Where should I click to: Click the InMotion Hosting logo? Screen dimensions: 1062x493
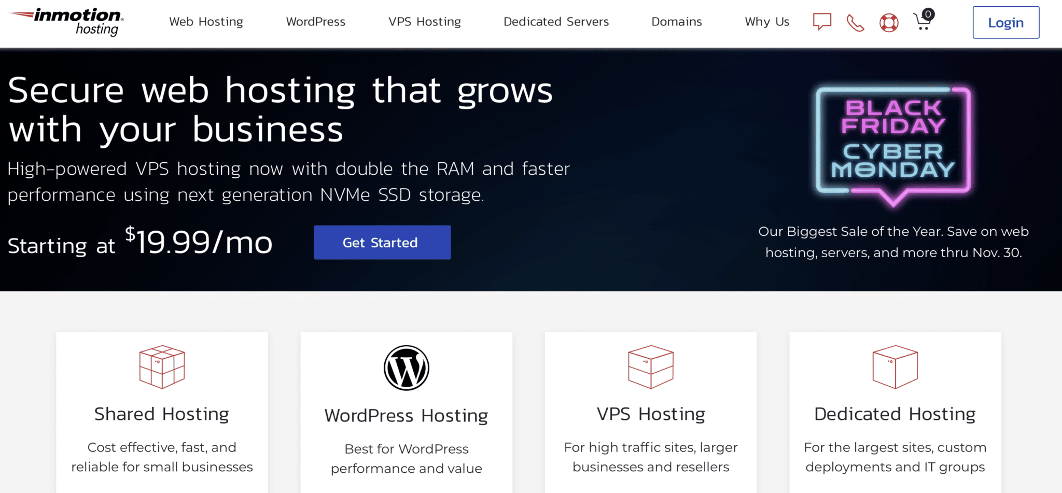coord(67,22)
